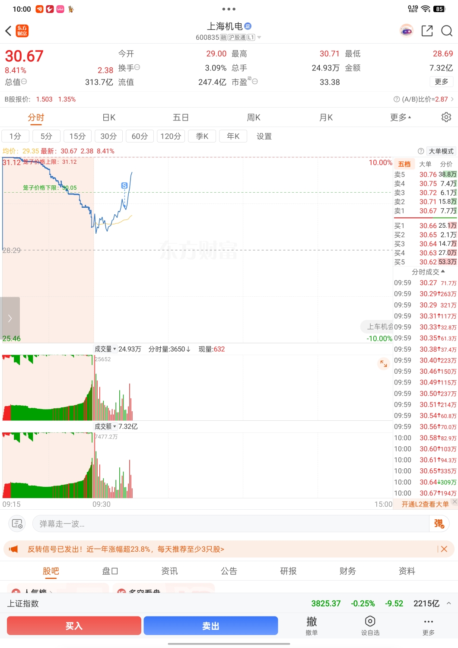Select the 公告 tab
Viewport: 458px width, 648px height.
229,571
